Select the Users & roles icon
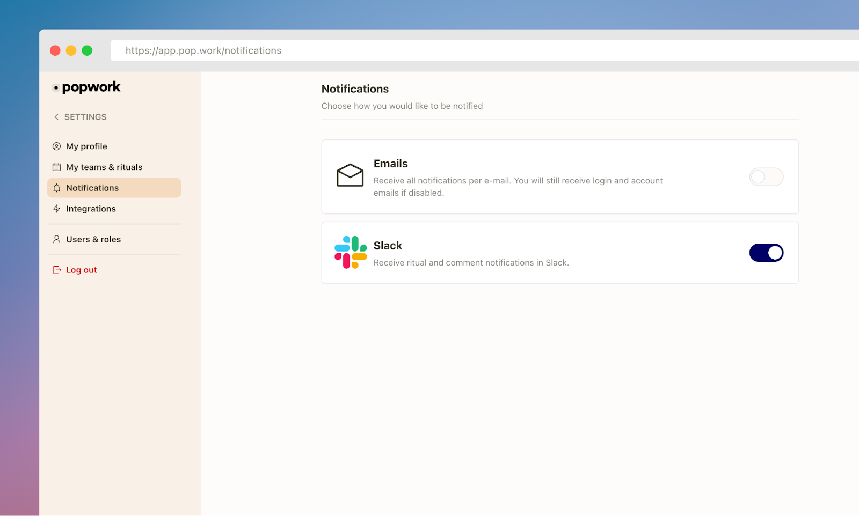This screenshot has width=859, height=516. [56, 239]
